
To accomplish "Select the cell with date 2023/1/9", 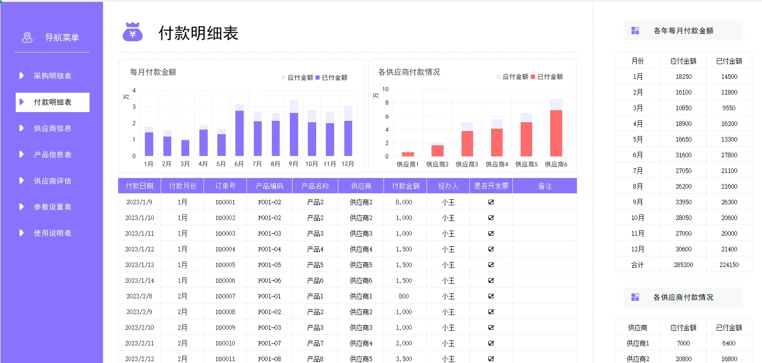I will pyautogui.click(x=139, y=202).
